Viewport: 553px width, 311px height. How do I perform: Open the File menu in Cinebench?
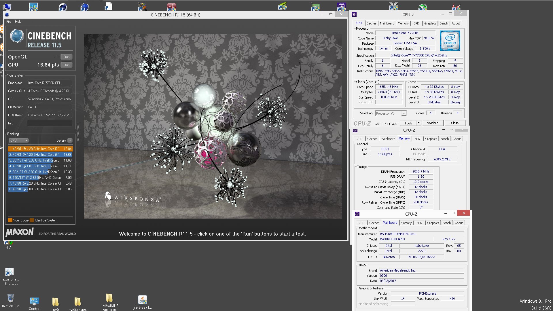point(9,22)
